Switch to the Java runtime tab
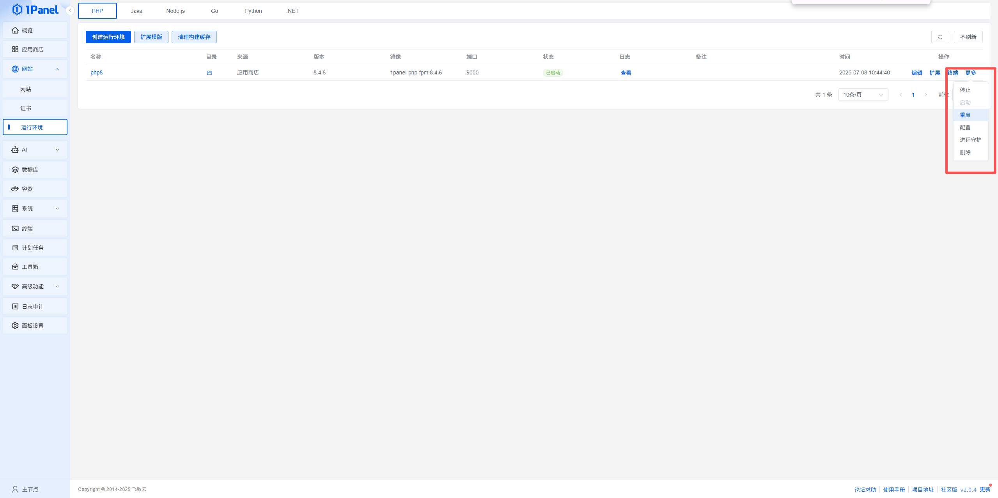The width and height of the screenshot is (998, 498). coord(136,11)
